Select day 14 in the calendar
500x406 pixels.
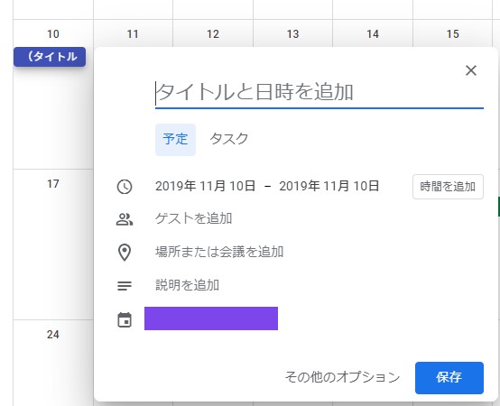tap(373, 34)
